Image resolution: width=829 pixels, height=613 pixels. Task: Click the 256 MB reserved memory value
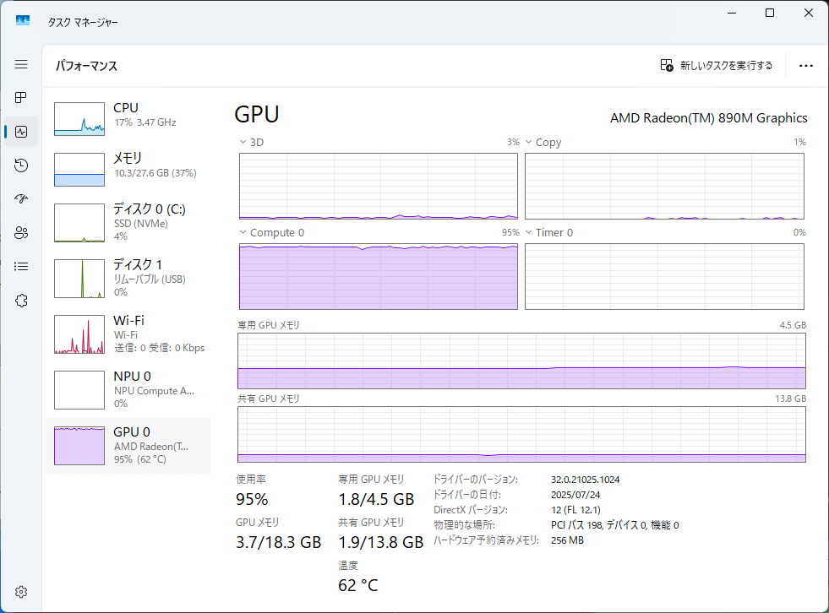point(567,540)
